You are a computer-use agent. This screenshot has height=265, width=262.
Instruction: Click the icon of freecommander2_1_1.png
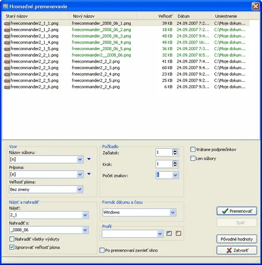7,23
